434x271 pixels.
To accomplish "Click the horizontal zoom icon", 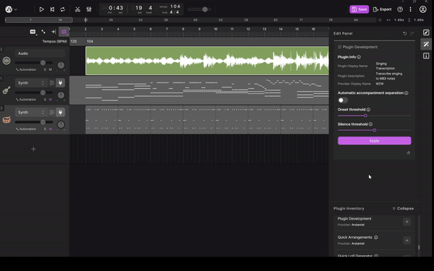I will [x=388, y=20].
